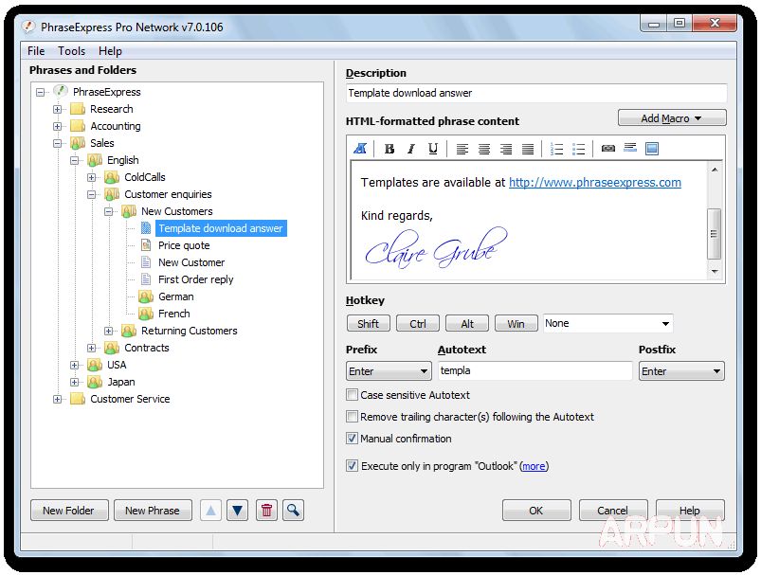Open the File menu

pos(36,51)
